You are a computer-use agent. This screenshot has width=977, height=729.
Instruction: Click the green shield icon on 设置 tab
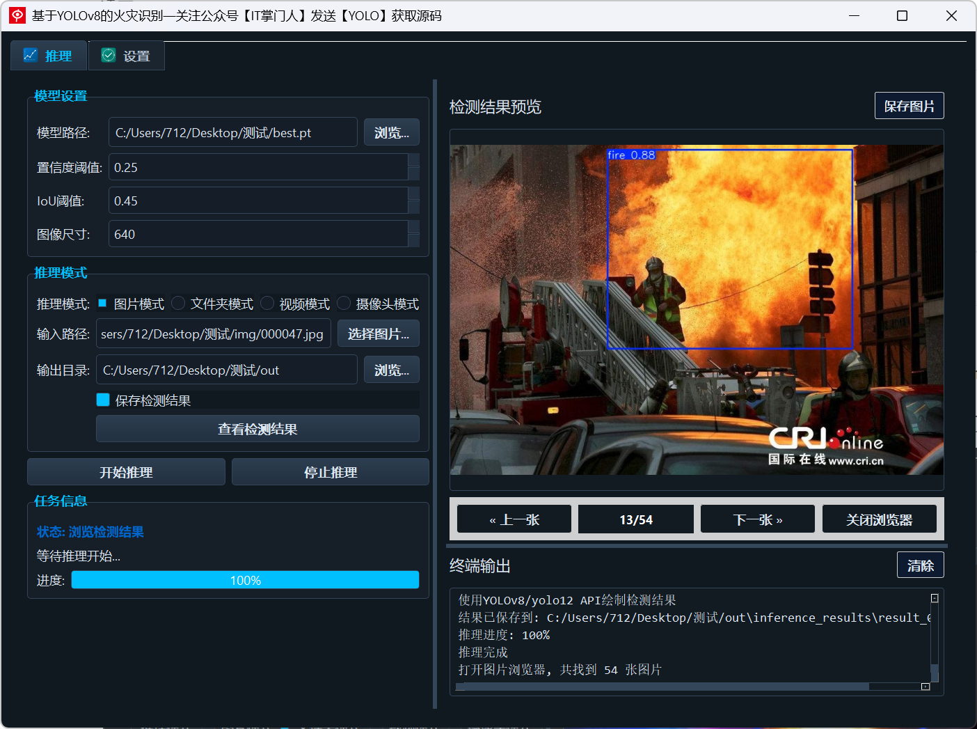pos(109,55)
